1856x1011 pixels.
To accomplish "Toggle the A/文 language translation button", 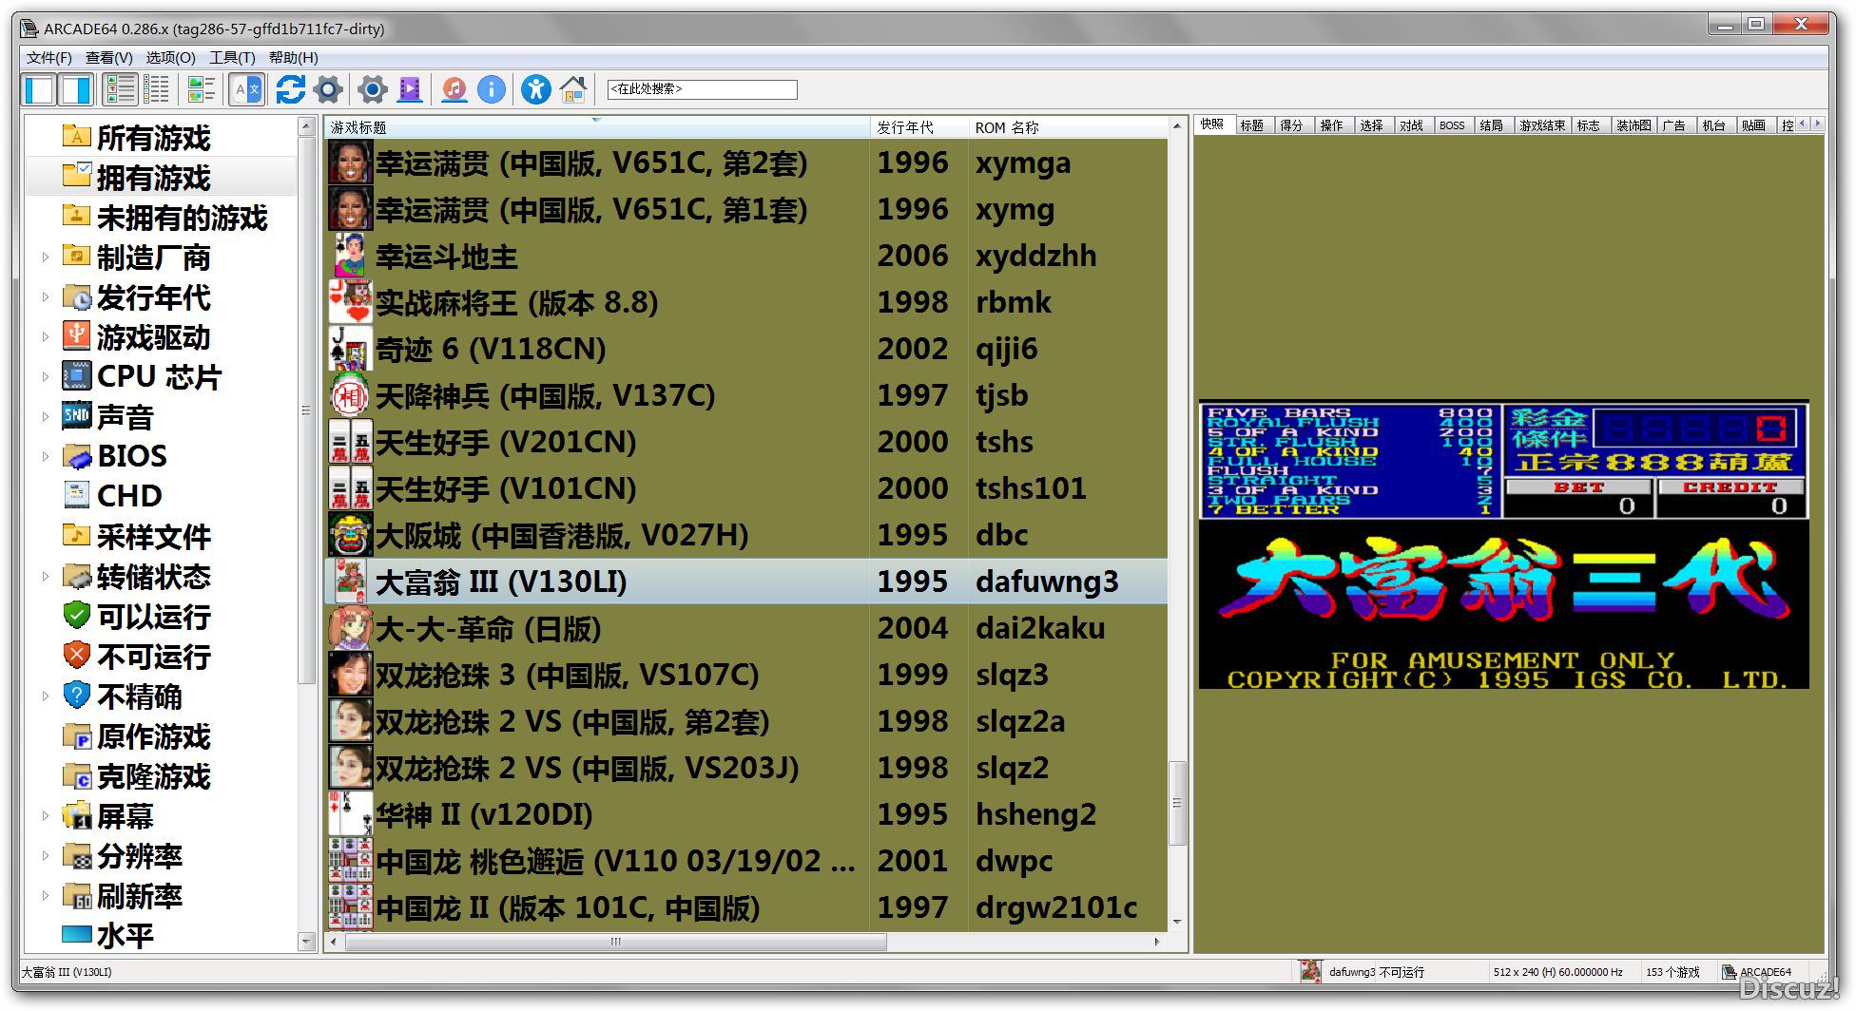I will [x=246, y=90].
